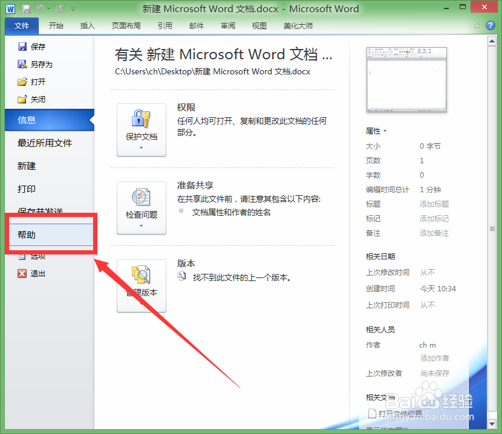Click the document preview thumbnail

coord(406,80)
